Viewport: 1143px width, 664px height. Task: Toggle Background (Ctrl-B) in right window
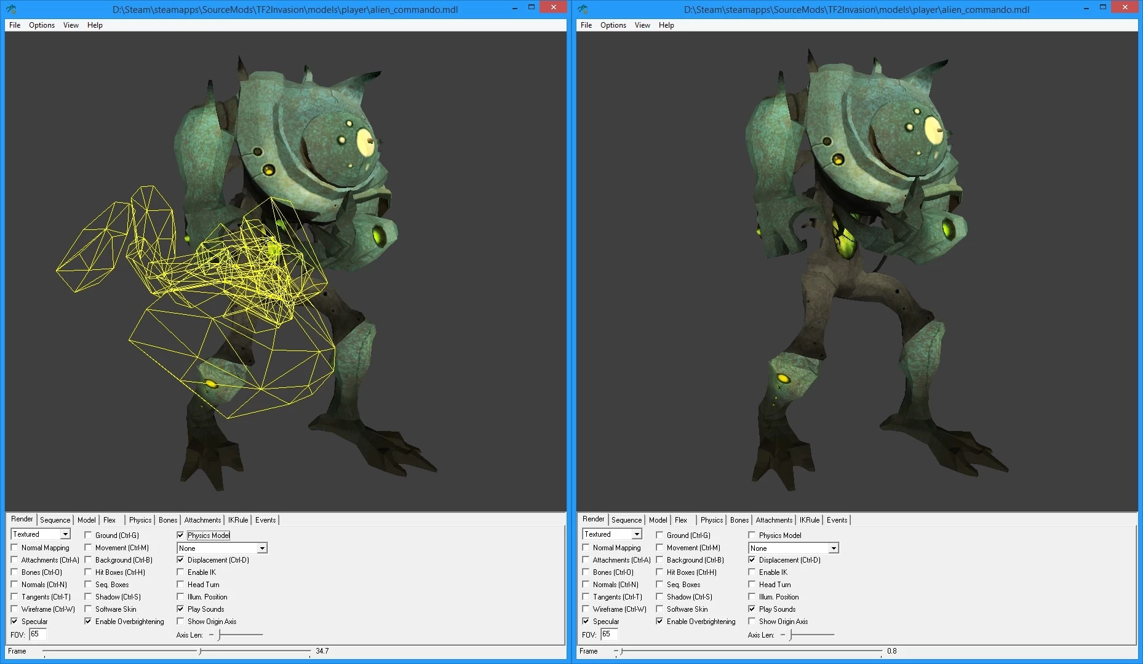[659, 560]
